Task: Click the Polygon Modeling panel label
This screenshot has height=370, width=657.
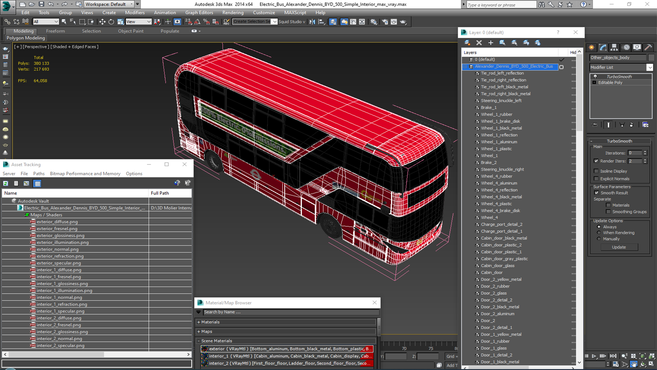Action: coord(26,38)
